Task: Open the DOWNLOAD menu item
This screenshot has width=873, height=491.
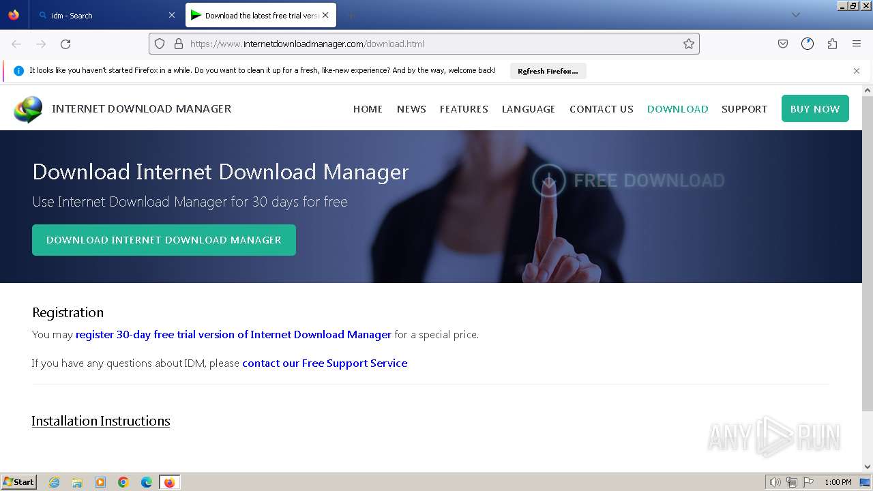Action: click(677, 109)
